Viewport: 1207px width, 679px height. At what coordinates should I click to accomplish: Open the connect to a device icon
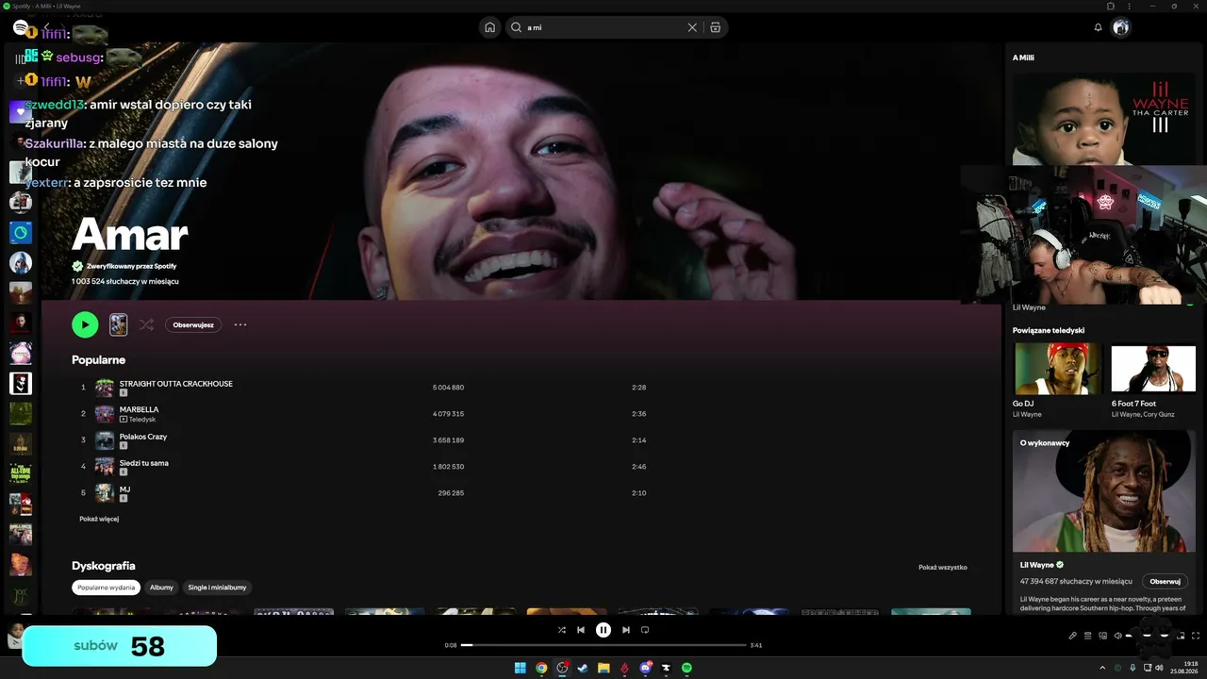[x=1102, y=636]
